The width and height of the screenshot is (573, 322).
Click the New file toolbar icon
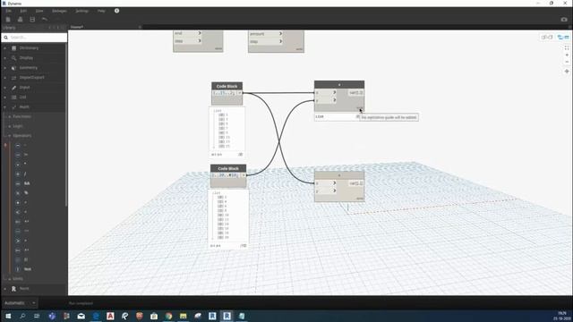pyautogui.click(x=8, y=20)
